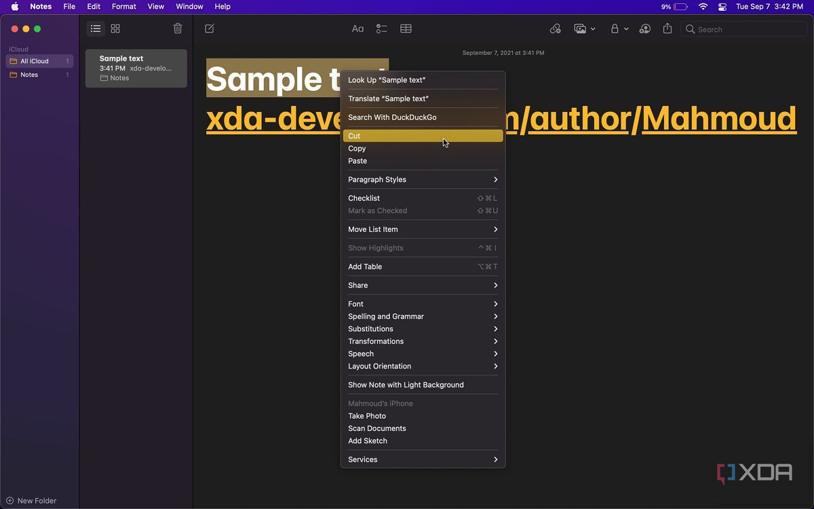Screen dimensions: 814x509
Task: Select the All iCloud folder
Action: point(35,61)
